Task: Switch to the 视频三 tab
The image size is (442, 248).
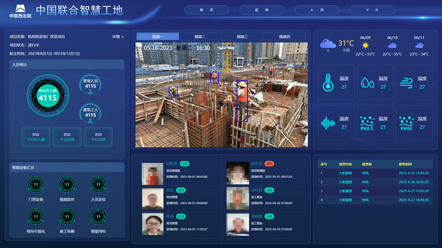Action: 242,37
